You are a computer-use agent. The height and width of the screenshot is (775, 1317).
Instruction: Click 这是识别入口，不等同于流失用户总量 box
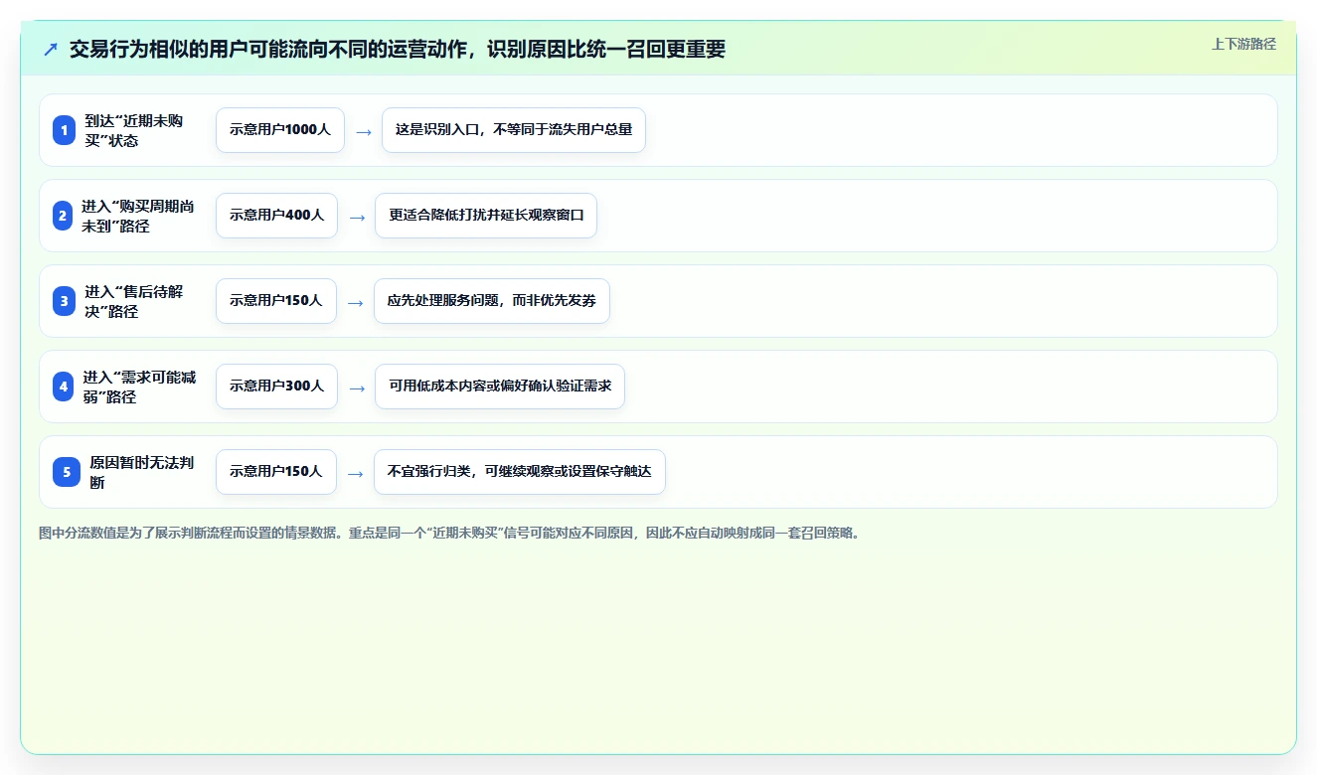(x=514, y=130)
